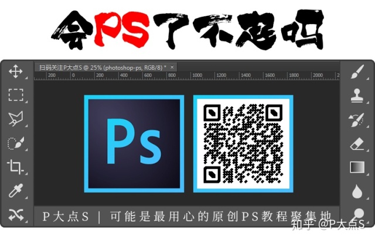Select the Rectangular Marquee tool
This screenshot has width=375, height=240.
[16, 95]
